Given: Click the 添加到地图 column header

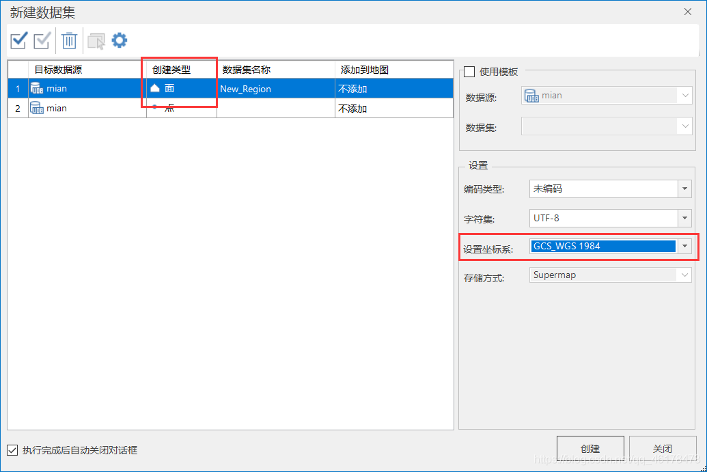Looking at the screenshot, I should click(x=394, y=70).
